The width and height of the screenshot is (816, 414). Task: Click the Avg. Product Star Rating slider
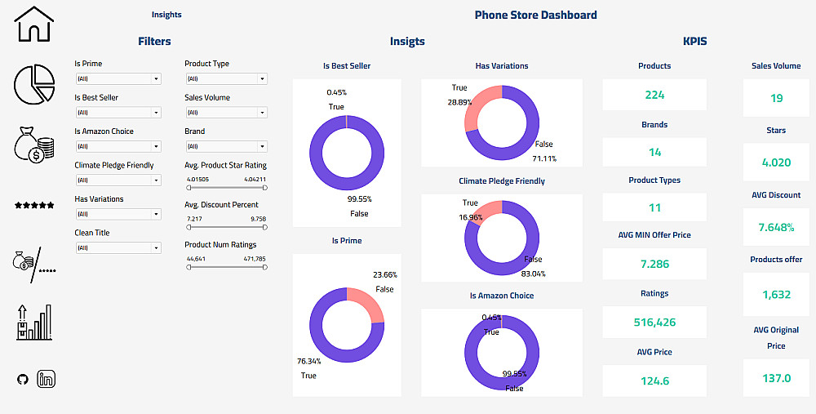coord(227,188)
